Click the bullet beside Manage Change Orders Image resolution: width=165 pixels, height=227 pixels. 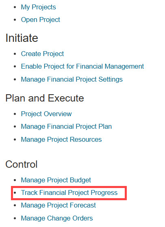pyautogui.click(x=15, y=218)
